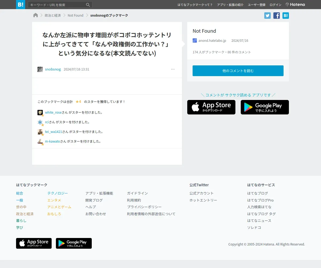Open the Hatena logo link in header

295,5
